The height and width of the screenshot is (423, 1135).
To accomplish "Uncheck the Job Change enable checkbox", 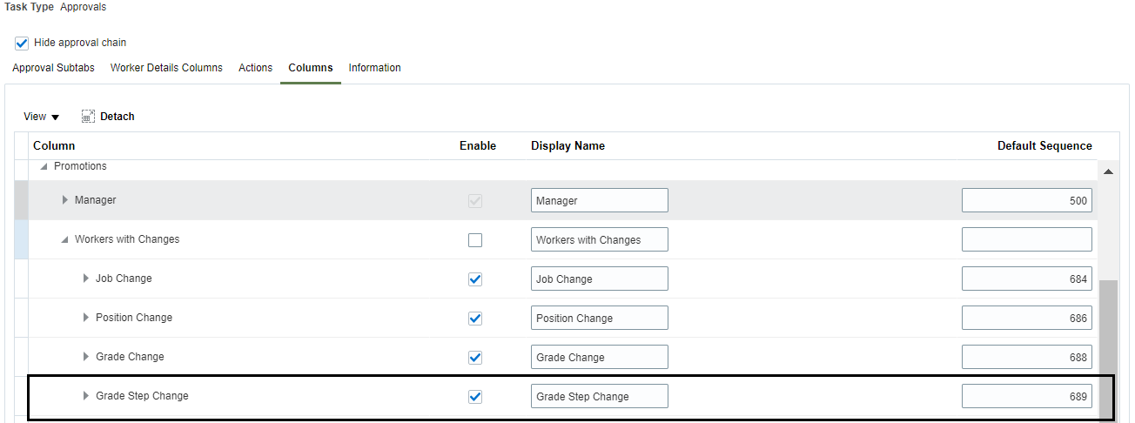I will (x=474, y=279).
